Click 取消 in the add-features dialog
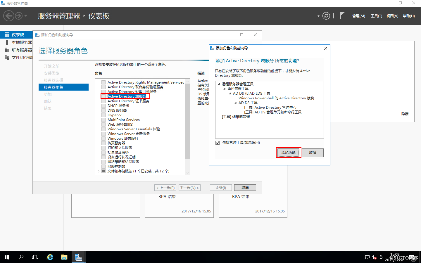The width and height of the screenshot is (421, 263). [x=313, y=153]
